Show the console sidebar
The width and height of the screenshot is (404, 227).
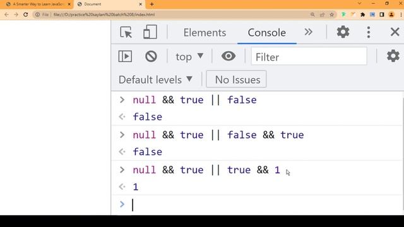pos(125,56)
